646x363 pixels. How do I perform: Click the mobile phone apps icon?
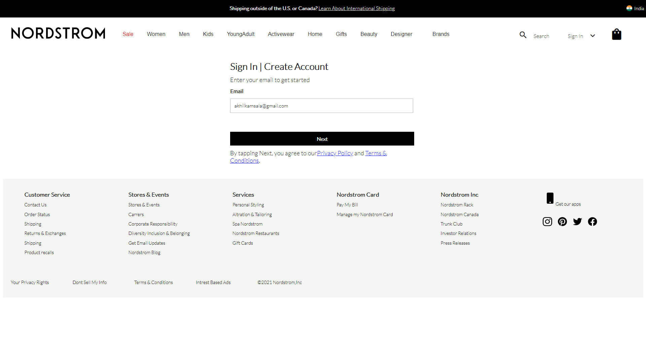pyautogui.click(x=550, y=198)
